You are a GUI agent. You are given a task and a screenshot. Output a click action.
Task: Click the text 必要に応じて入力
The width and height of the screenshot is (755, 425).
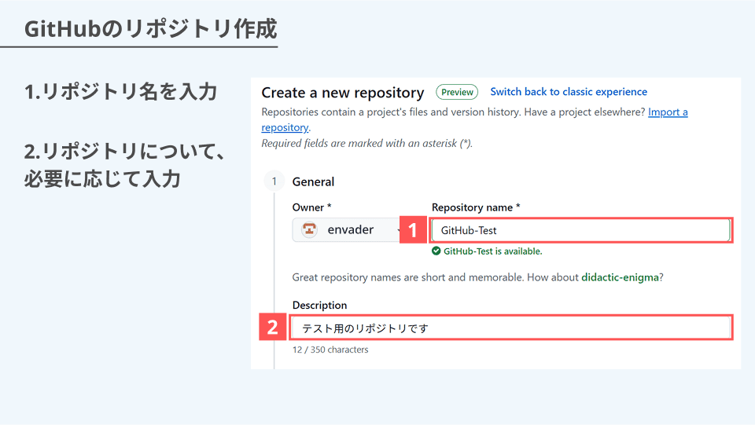(102, 179)
